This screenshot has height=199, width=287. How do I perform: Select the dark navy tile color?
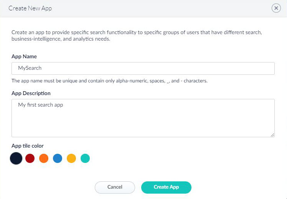[16, 158]
